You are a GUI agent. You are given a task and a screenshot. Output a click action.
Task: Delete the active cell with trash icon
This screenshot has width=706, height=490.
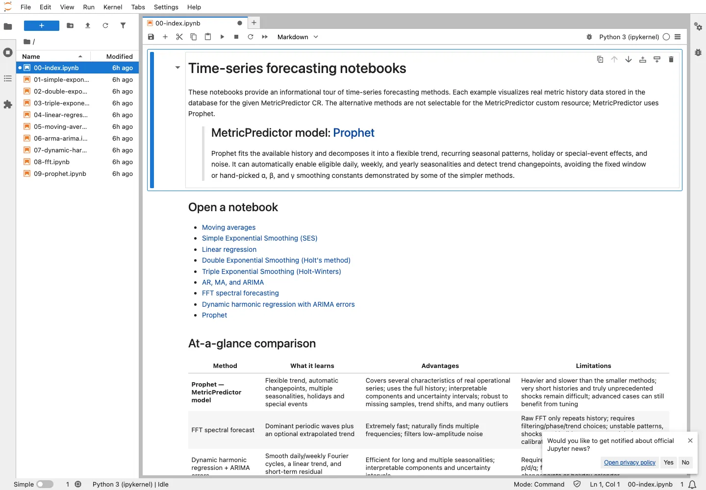click(x=671, y=59)
